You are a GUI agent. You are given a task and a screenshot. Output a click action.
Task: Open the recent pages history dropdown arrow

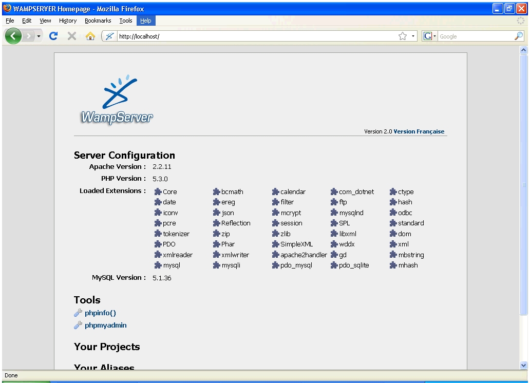point(39,36)
